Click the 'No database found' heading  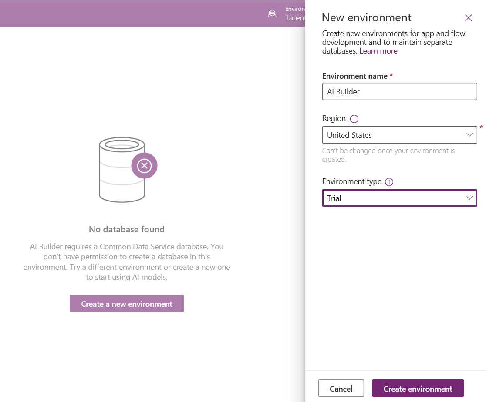[x=126, y=229]
